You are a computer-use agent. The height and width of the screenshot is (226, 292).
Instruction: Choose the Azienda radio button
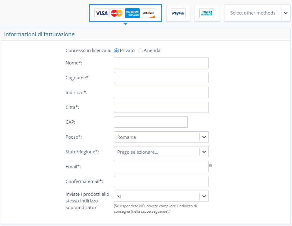click(x=140, y=51)
